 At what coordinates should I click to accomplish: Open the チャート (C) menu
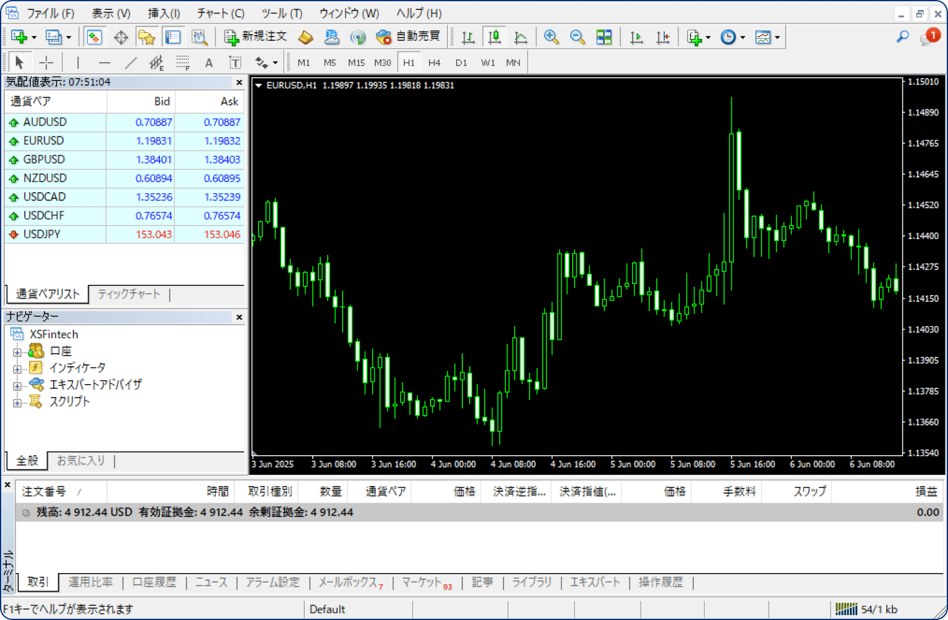pos(220,13)
